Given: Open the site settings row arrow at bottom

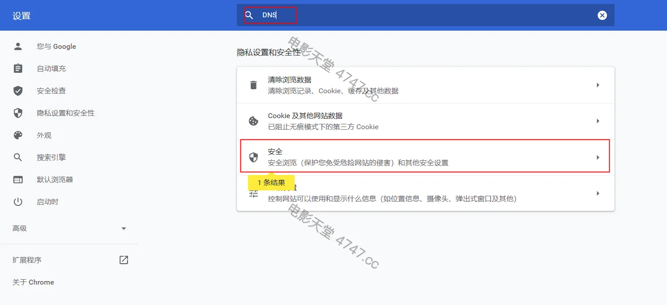Looking at the screenshot, I should [598, 194].
